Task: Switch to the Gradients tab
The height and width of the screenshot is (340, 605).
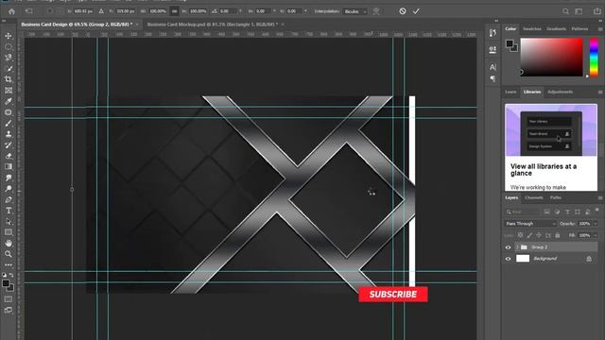Action: point(556,29)
